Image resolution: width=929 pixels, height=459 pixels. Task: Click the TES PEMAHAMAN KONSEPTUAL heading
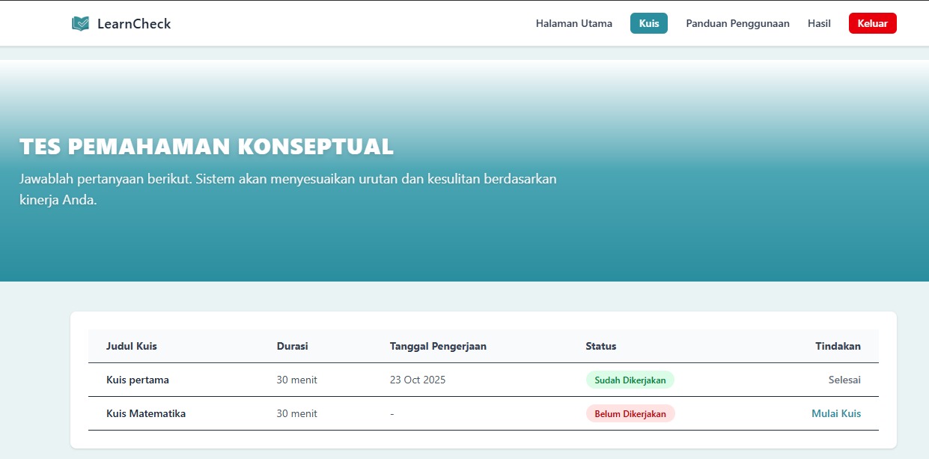point(207,147)
